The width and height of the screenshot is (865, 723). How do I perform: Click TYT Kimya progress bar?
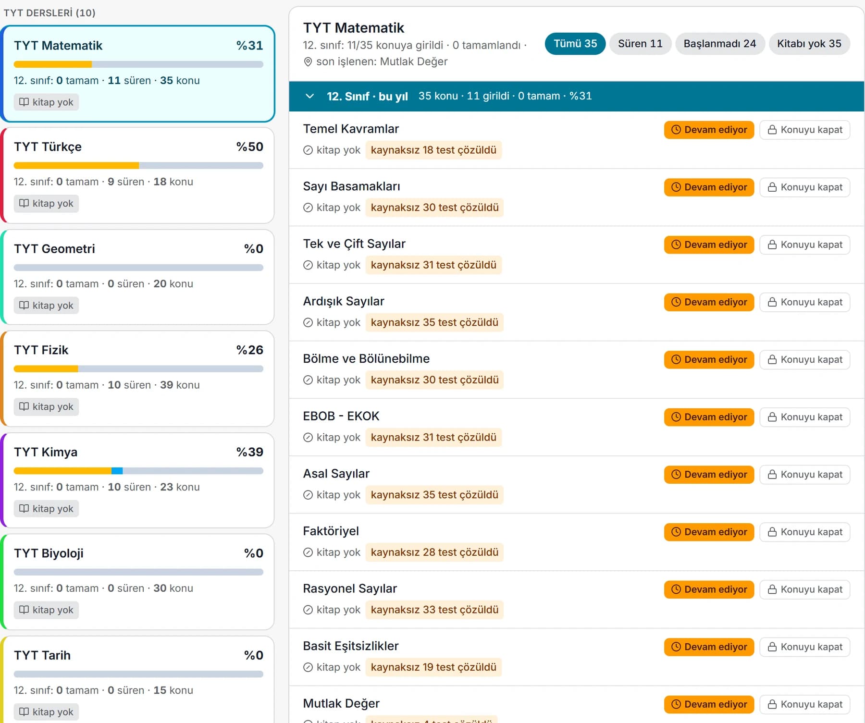[x=138, y=471]
